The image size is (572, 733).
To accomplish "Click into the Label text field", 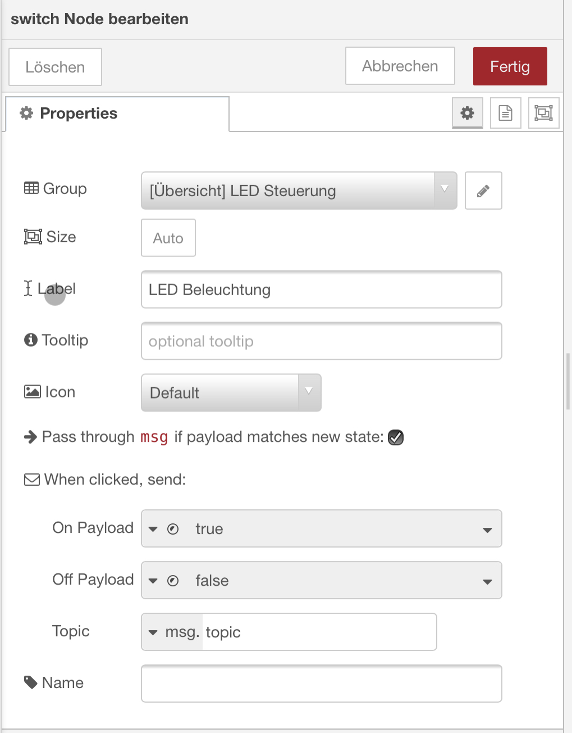I will 321,290.
